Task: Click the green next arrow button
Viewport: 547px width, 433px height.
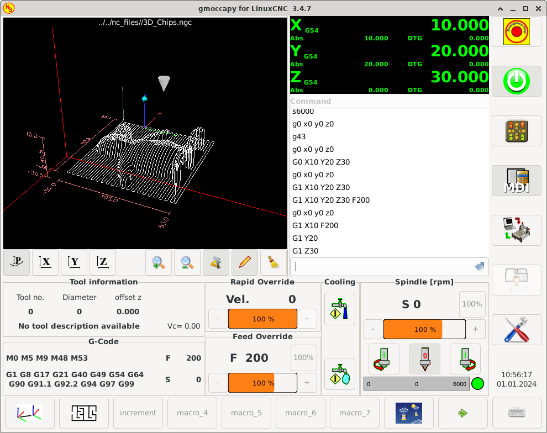Action: 463,413
